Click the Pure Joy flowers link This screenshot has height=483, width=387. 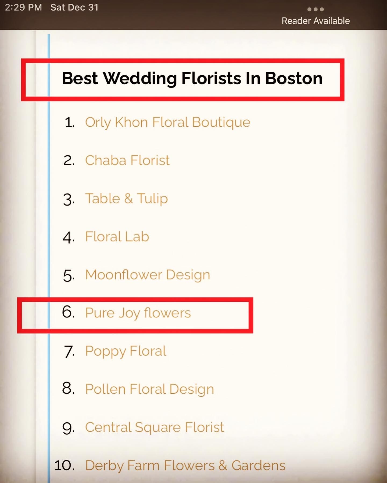(x=138, y=313)
